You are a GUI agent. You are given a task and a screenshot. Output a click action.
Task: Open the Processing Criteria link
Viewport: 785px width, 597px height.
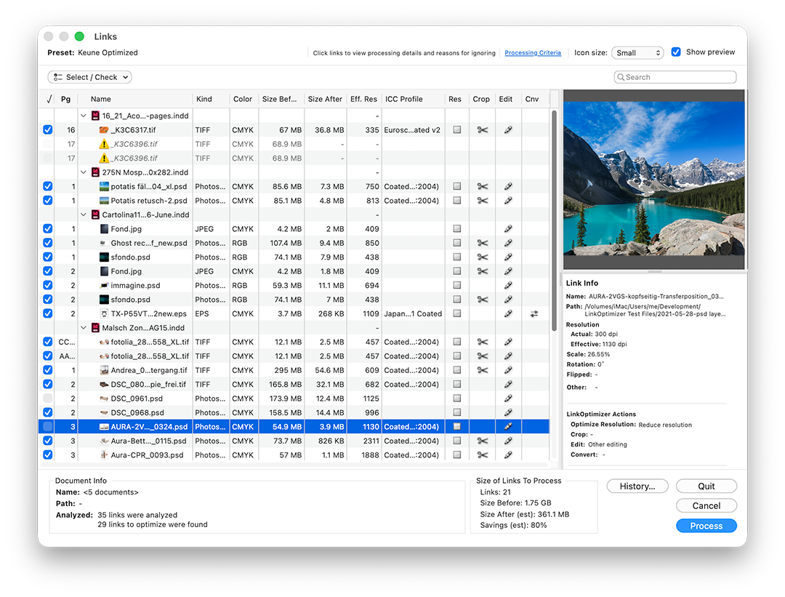(533, 52)
